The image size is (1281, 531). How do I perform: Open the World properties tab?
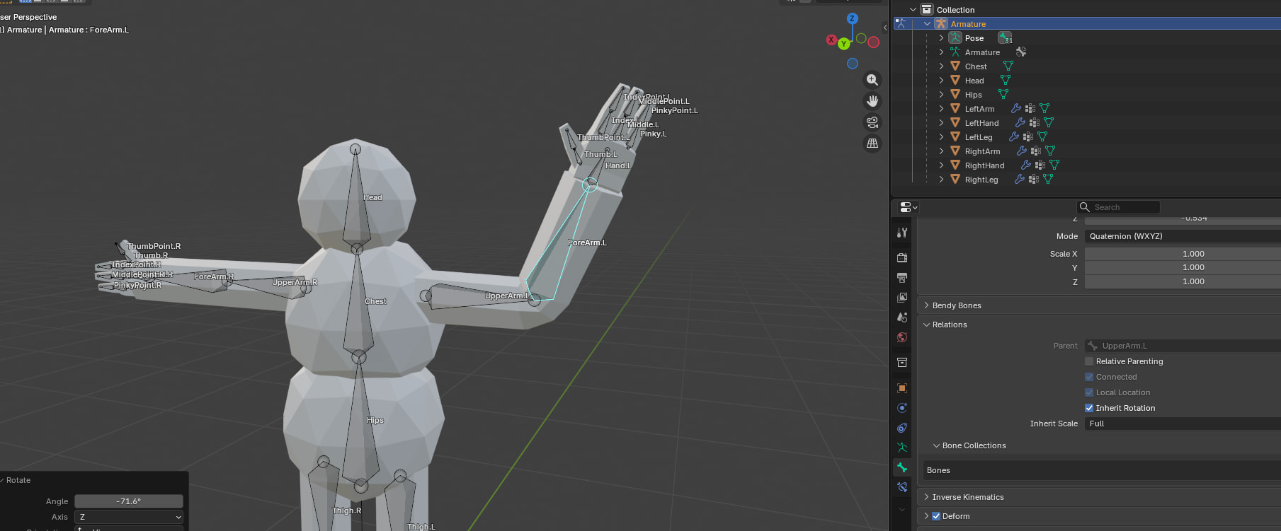click(901, 337)
